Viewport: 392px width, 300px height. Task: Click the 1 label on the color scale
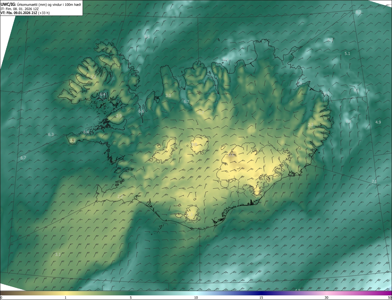click(66, 298)
